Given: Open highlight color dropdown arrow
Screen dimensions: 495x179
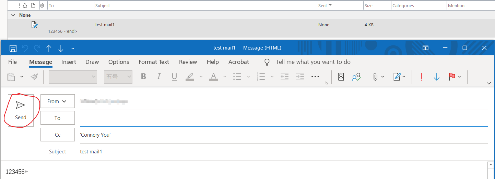Looking at the screenshot, I should [x=201, y=77].
